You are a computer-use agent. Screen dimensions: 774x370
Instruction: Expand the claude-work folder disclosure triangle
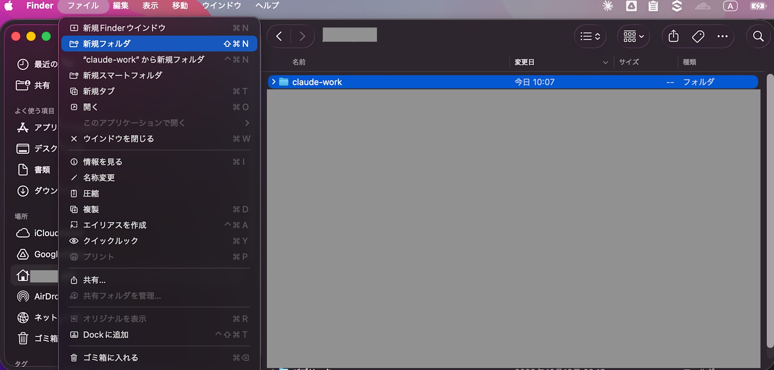tap(274, 82)
